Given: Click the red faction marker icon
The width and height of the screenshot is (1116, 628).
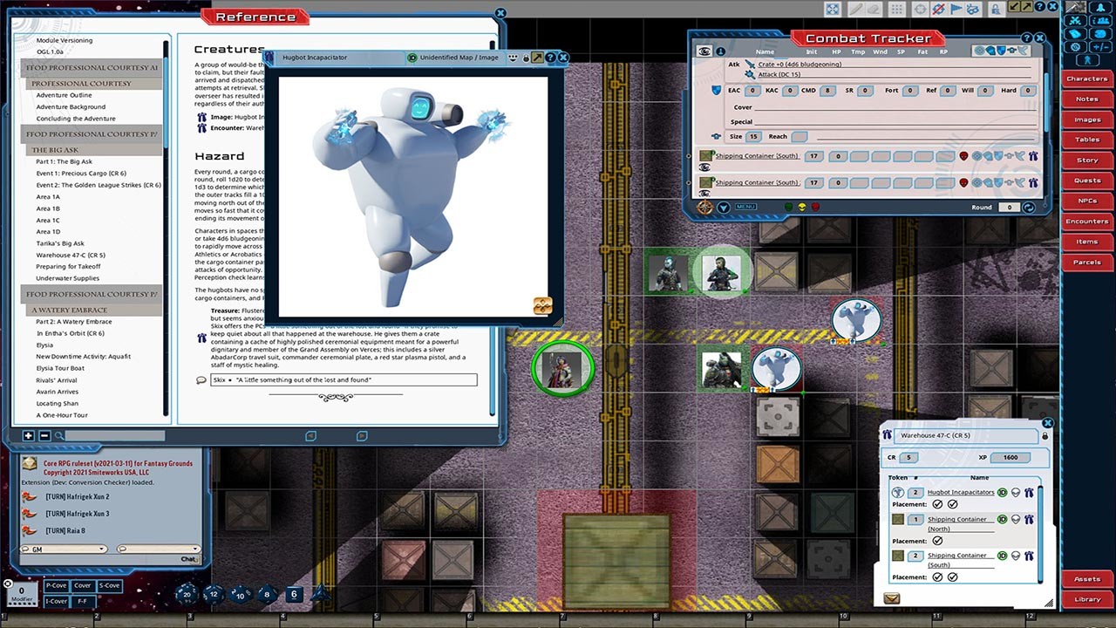Looking at the screenshot, I should (x=816, y=208).
